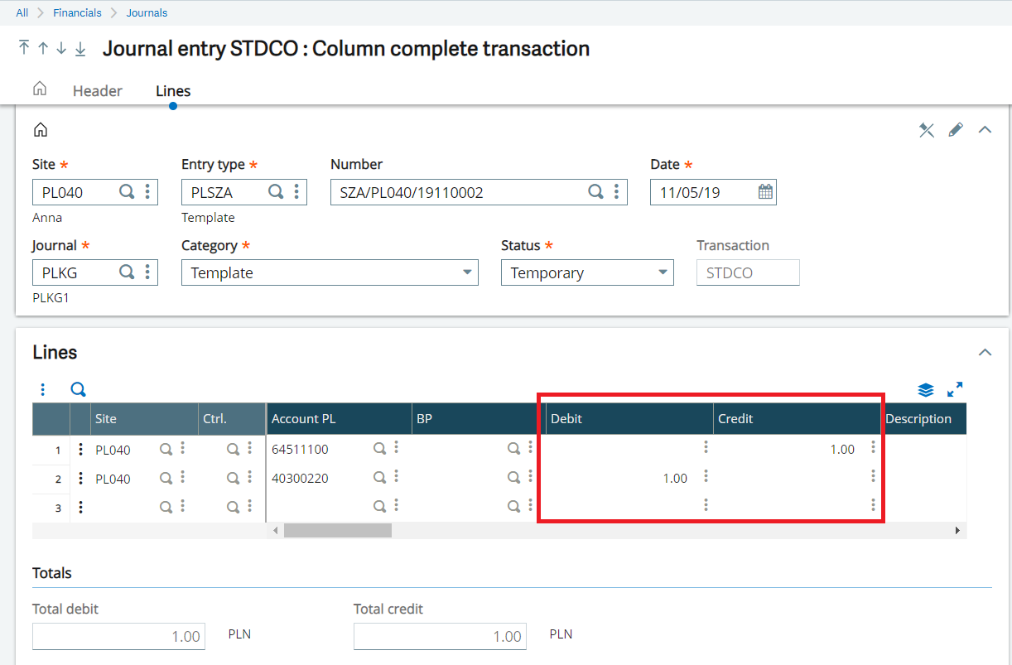Open Journal field actions menu dots
This screenshot has height=665, width=1012.
[147, 272]
